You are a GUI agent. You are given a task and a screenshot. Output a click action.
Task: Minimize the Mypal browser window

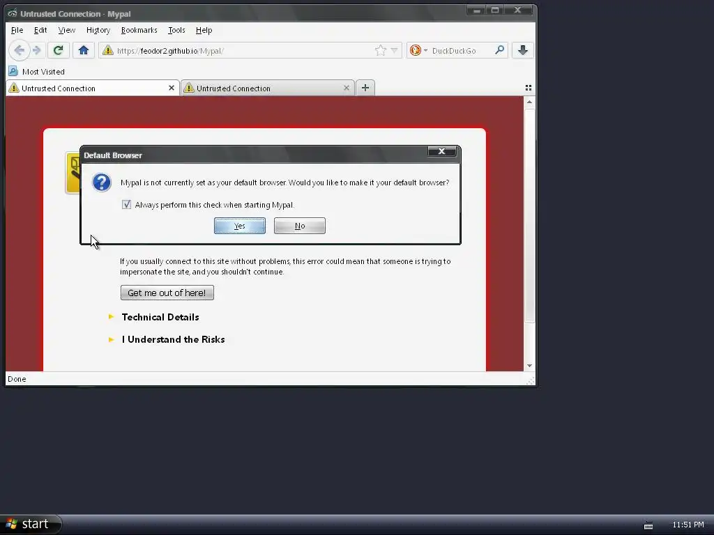click(x=476, y=10)
